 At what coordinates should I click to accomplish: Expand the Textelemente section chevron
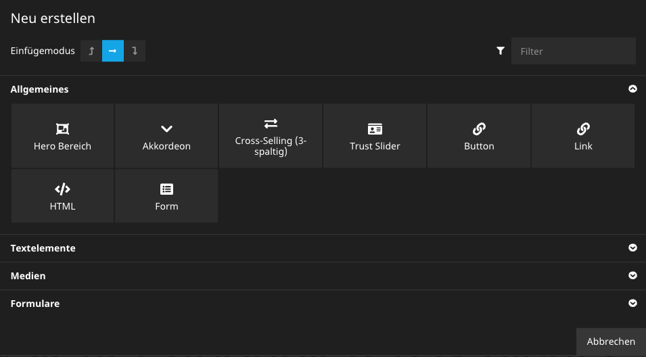632,248
